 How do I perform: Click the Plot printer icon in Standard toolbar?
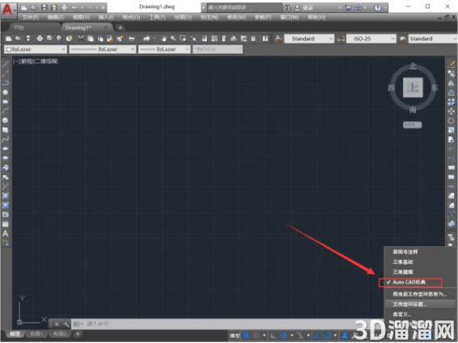click(x=40, y=38)
